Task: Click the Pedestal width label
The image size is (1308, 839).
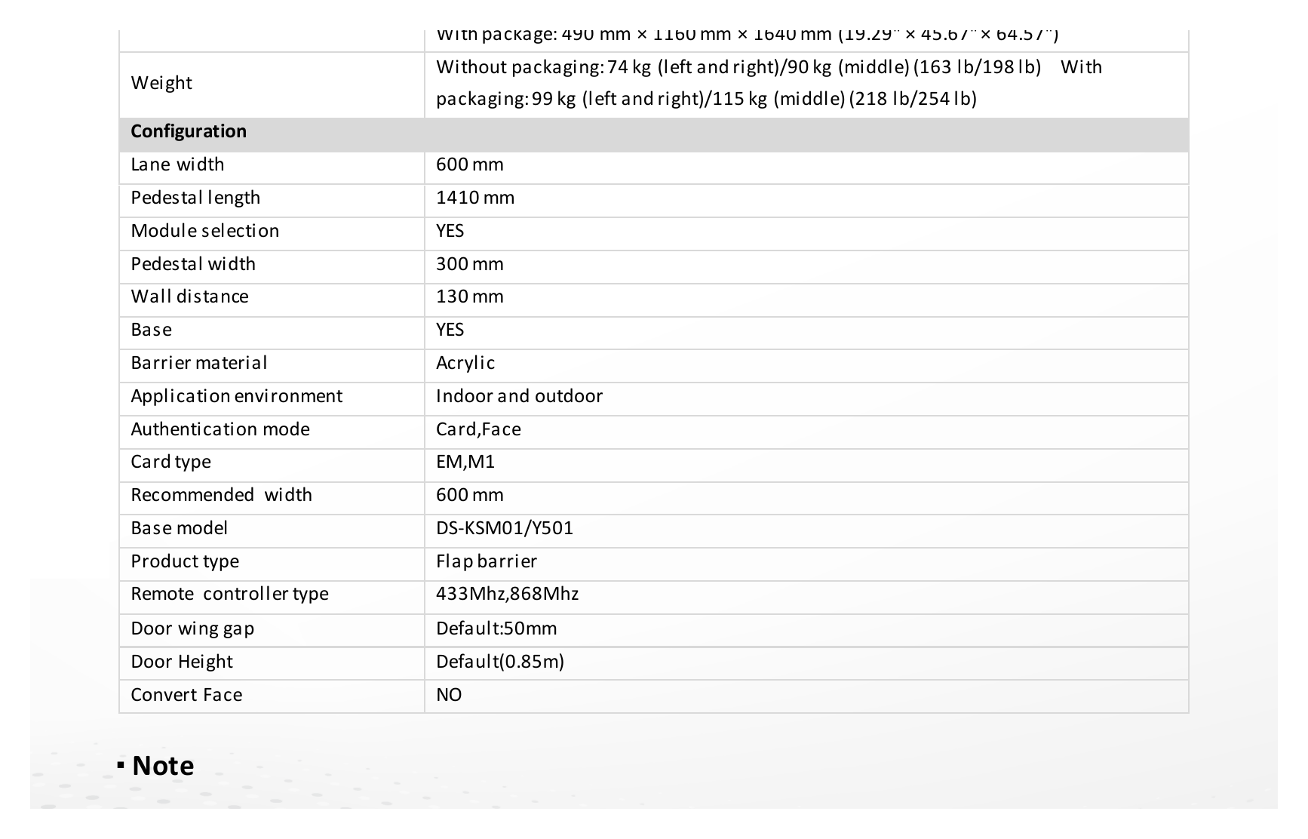Action: coord(193,264)
